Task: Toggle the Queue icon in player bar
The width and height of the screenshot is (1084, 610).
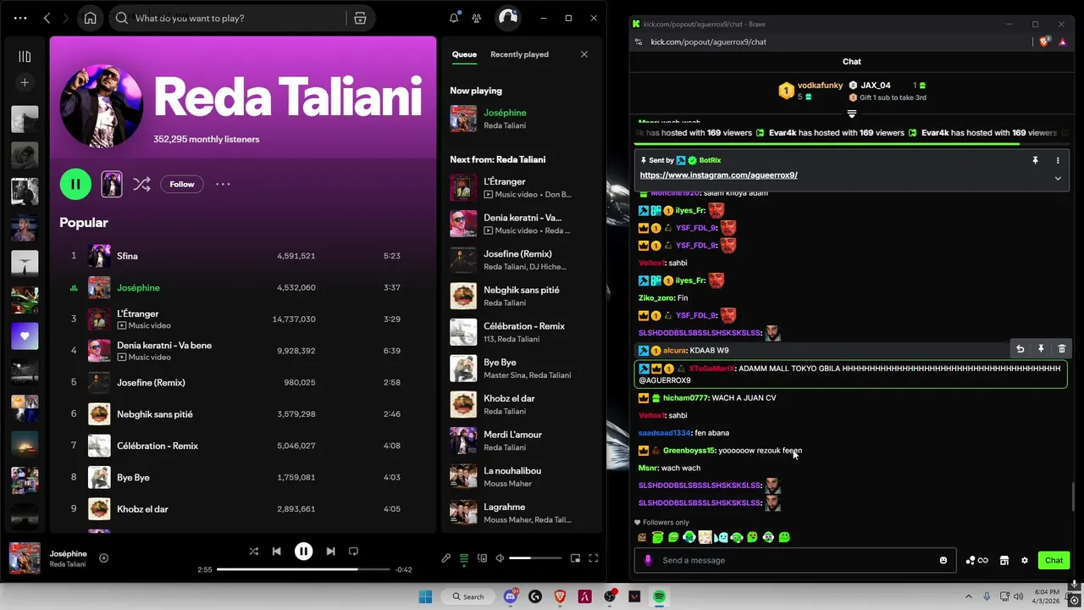Action: point(464,558)
